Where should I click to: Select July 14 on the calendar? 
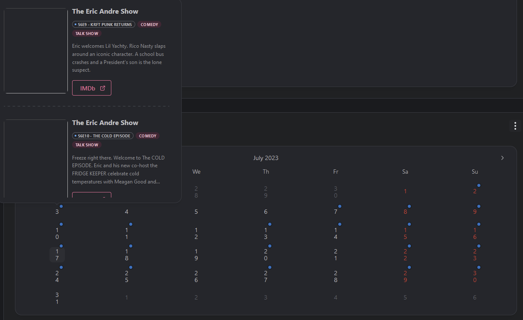pyautogui.click(x=336, y=233)
